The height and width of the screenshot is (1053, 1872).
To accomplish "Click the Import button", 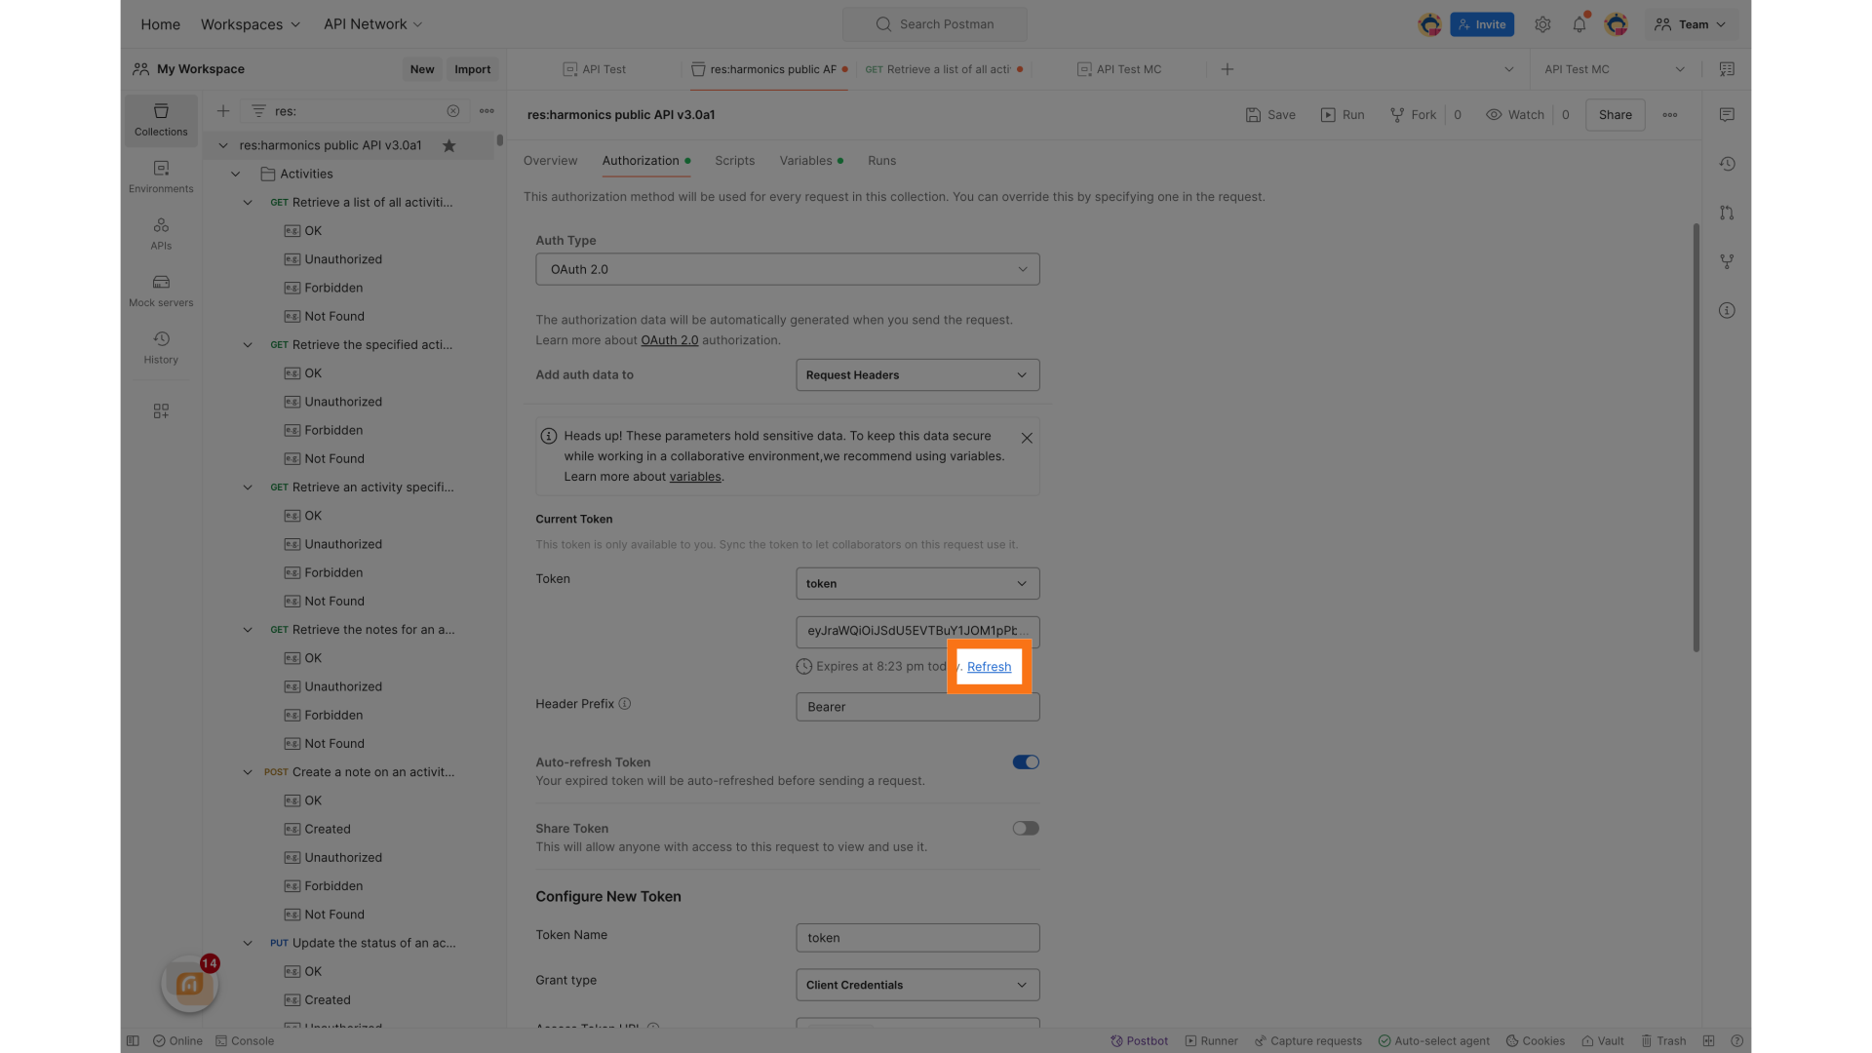I will point(472,69).
